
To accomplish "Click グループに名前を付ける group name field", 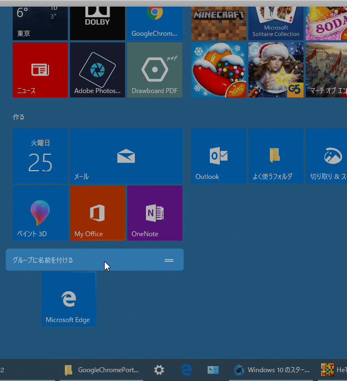I will pos(95,259).
